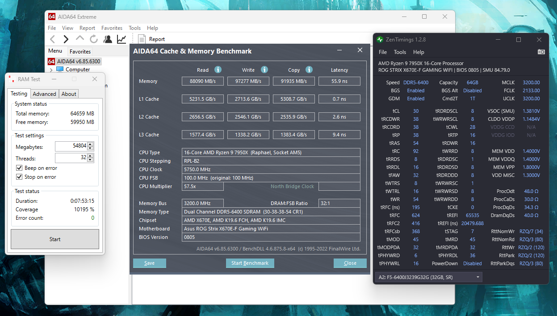
Task: Click the Memory Write value 97277 MB/s
Action: tap(248, 82)
